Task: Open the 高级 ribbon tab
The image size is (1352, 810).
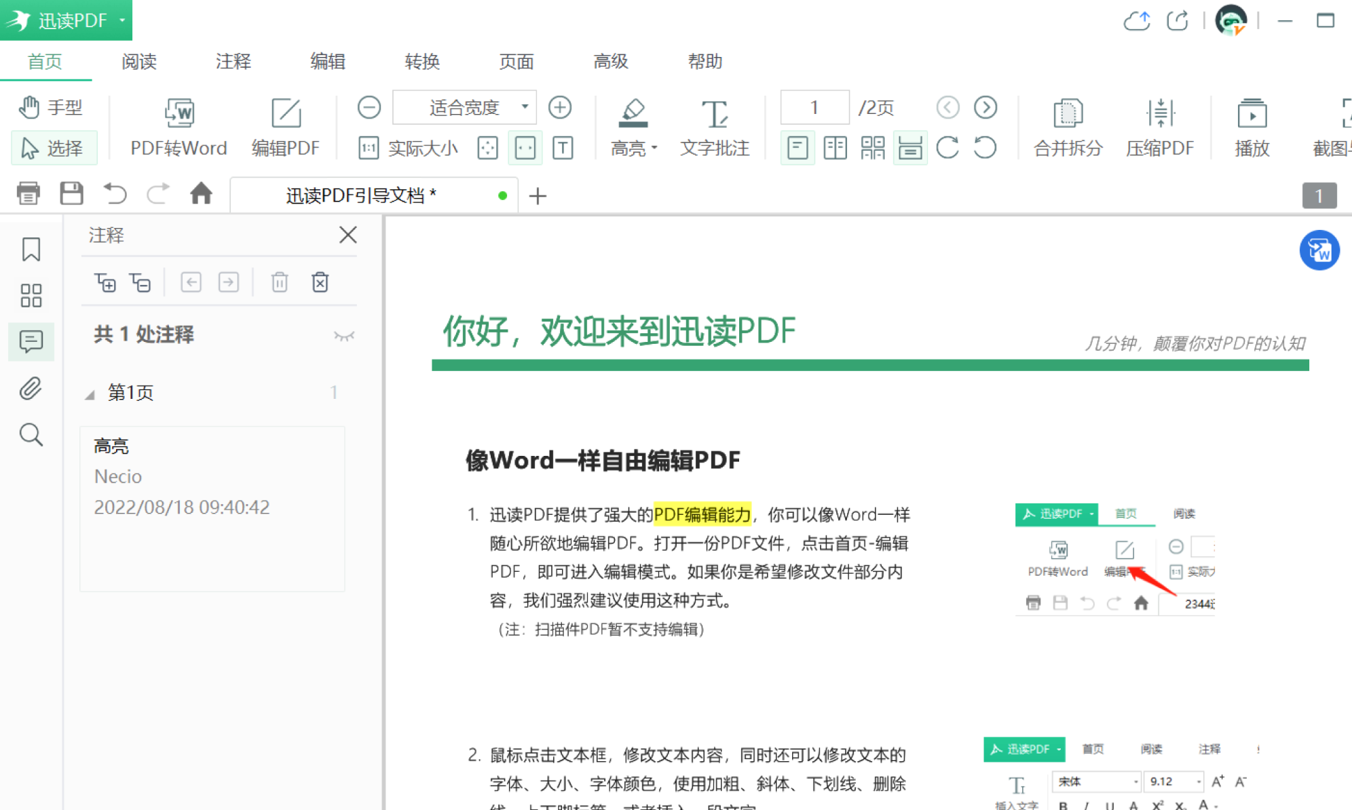Action: pos(611,62)
